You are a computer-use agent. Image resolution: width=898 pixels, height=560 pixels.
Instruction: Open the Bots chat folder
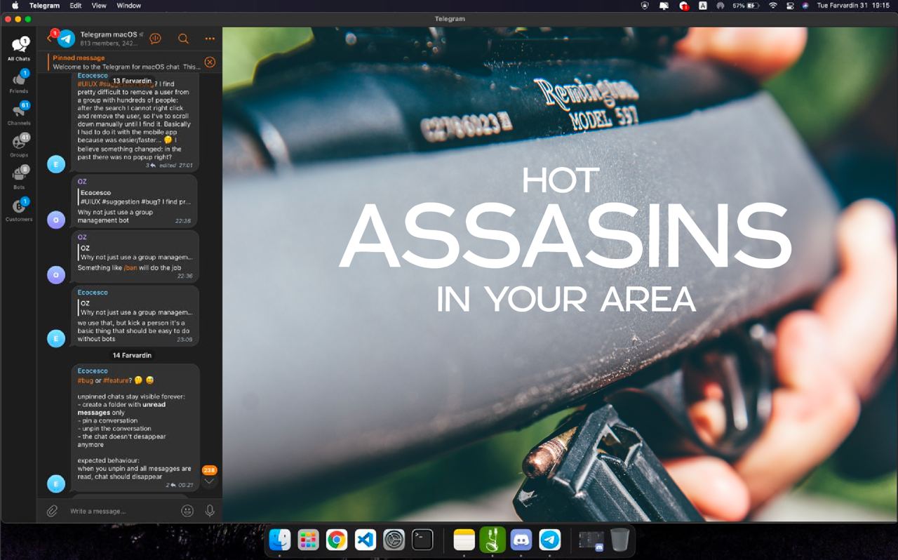[19, 178]
